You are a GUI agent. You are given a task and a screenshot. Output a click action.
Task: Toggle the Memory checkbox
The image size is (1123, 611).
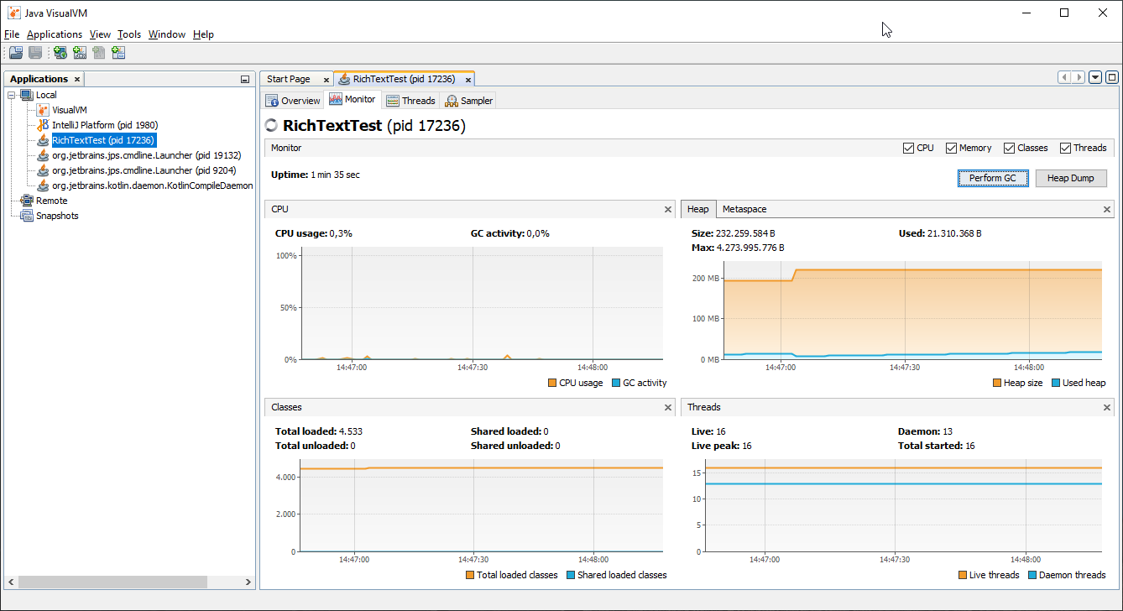click(x=951, y=148)
